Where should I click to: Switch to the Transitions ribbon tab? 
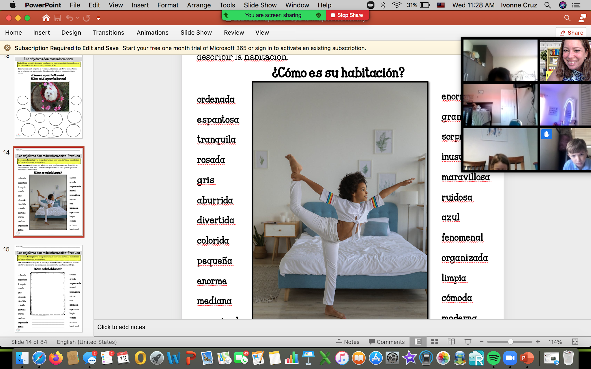[x=108, y=33]
